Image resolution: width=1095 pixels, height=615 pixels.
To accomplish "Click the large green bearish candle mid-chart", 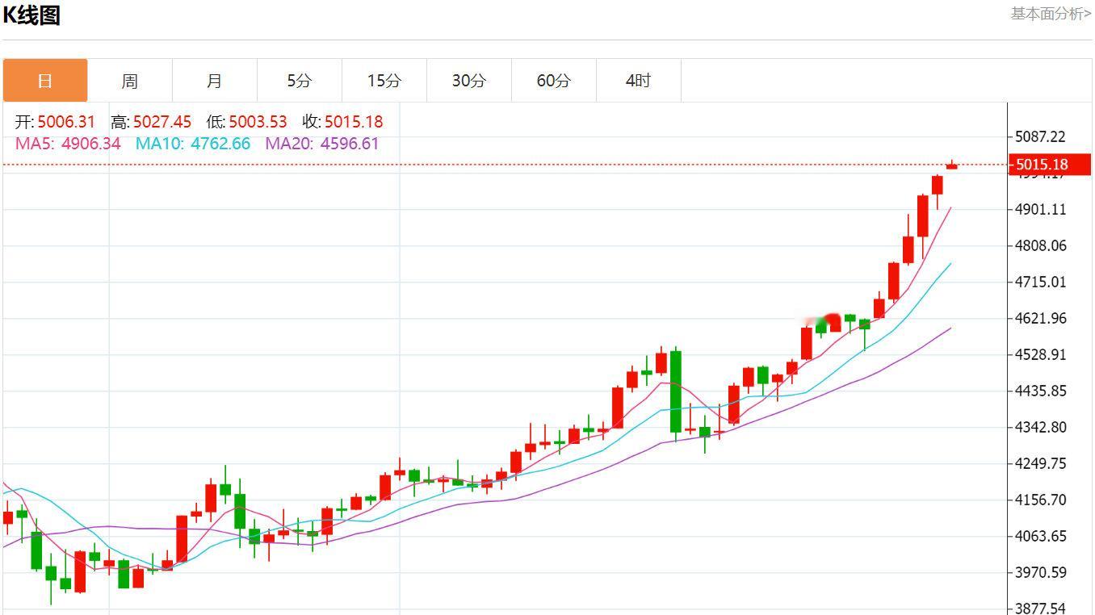I will (x=675, y=391).
